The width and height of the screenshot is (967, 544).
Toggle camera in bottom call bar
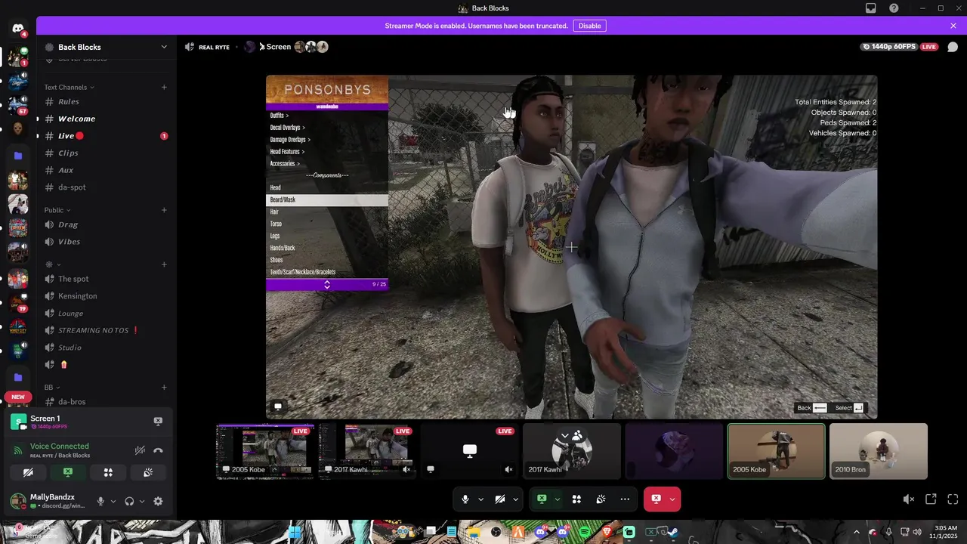point(499,499)
